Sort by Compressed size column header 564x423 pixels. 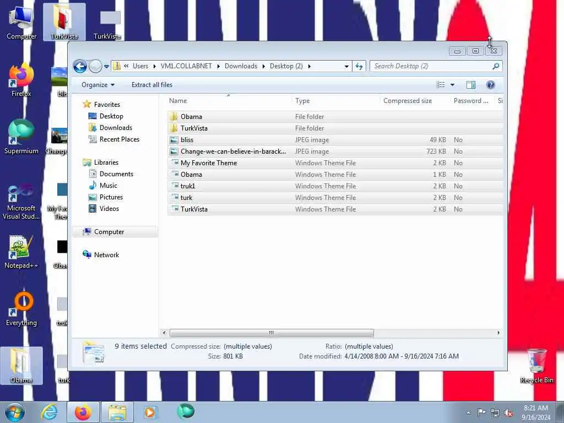click(415, 101)
